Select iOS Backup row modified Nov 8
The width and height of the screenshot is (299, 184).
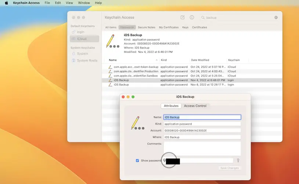pyautogui.click(x=192, y=85)
